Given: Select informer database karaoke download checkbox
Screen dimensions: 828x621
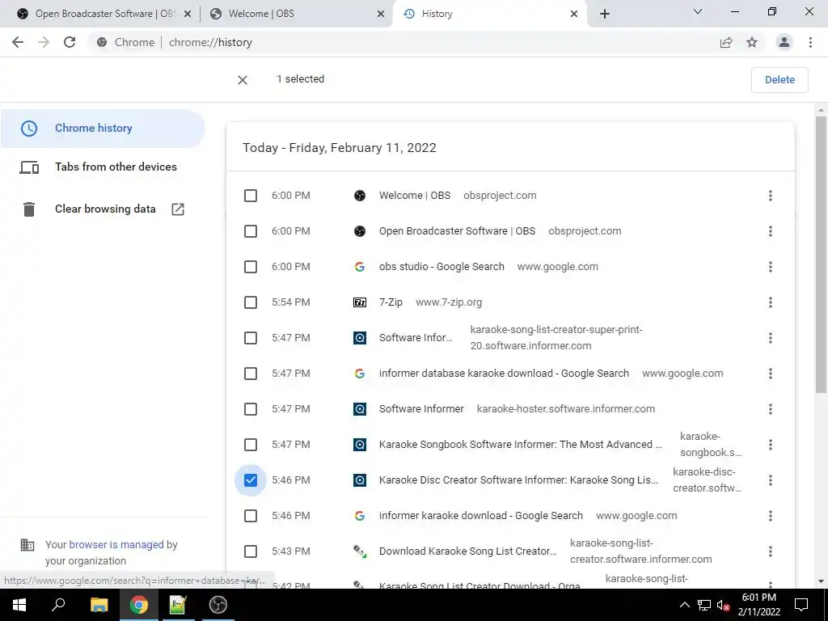Looking at the screenshot, I should pyautogui.click(x=251, y=374).
